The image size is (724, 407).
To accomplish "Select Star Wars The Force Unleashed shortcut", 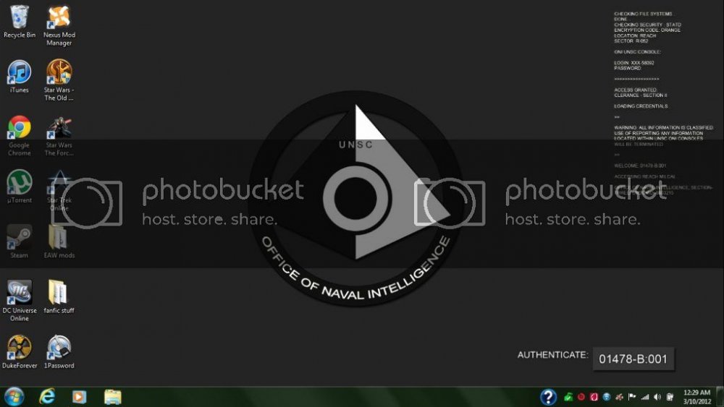I will tap(59, 135).
